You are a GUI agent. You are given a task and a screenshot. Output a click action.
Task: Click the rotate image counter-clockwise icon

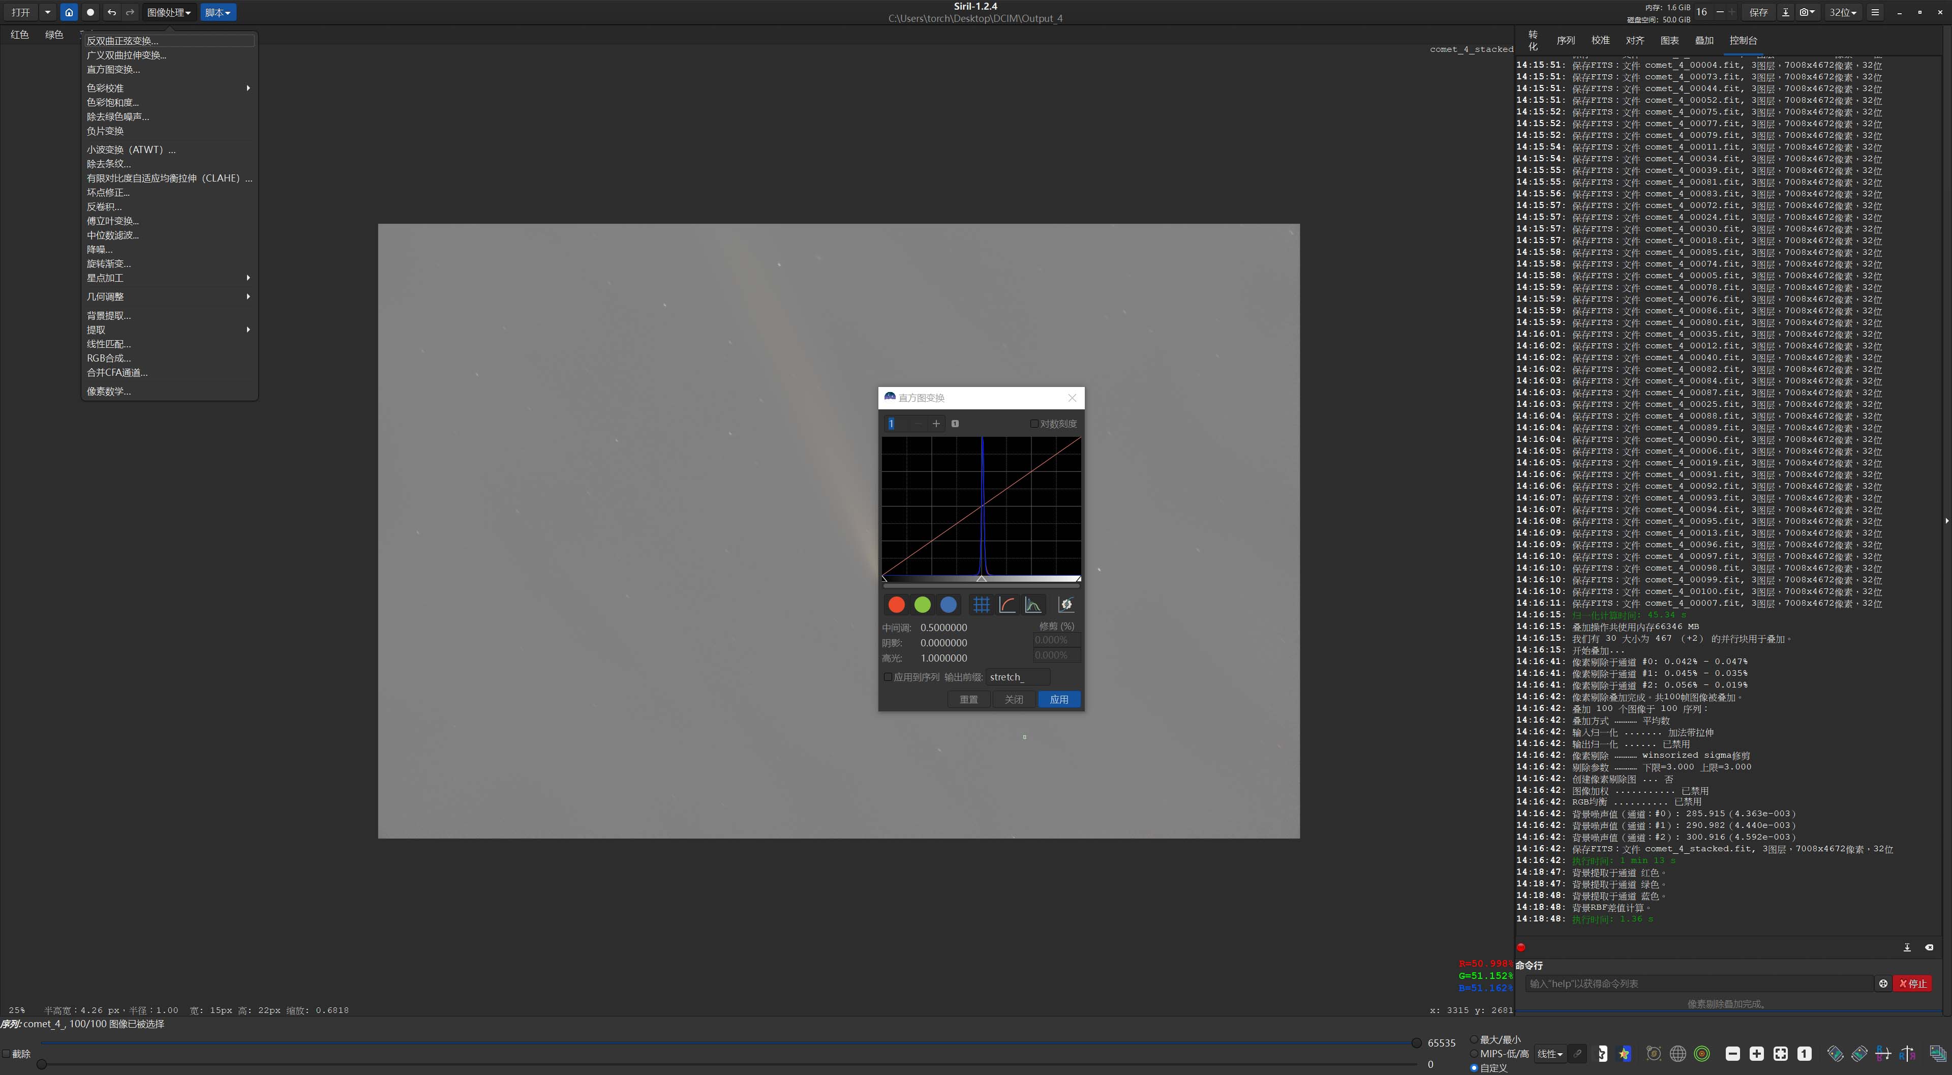click(x=1835, y=1054)
